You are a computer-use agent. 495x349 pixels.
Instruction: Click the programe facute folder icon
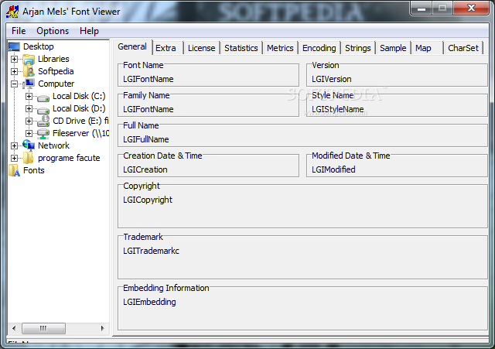29,158
